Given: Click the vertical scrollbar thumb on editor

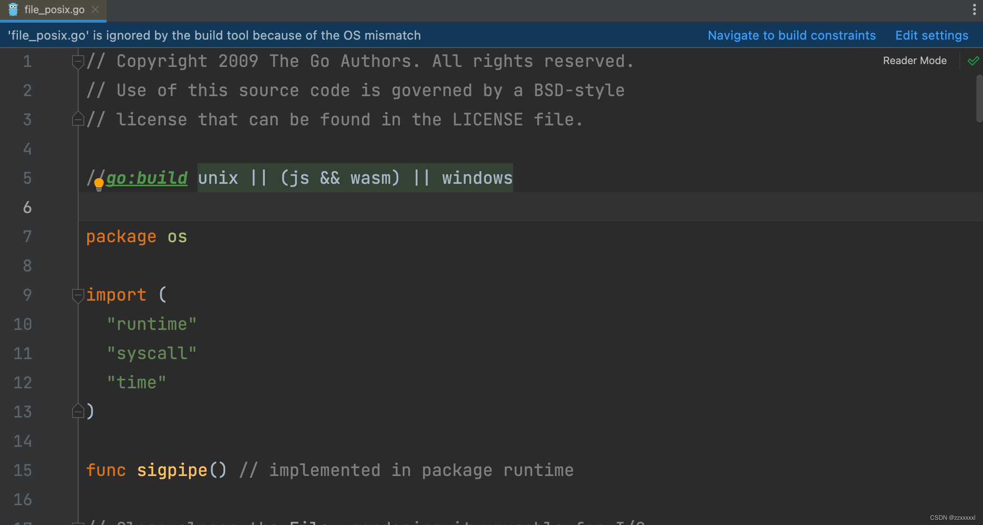Looking at the screenshot, I should coord(979,98).
